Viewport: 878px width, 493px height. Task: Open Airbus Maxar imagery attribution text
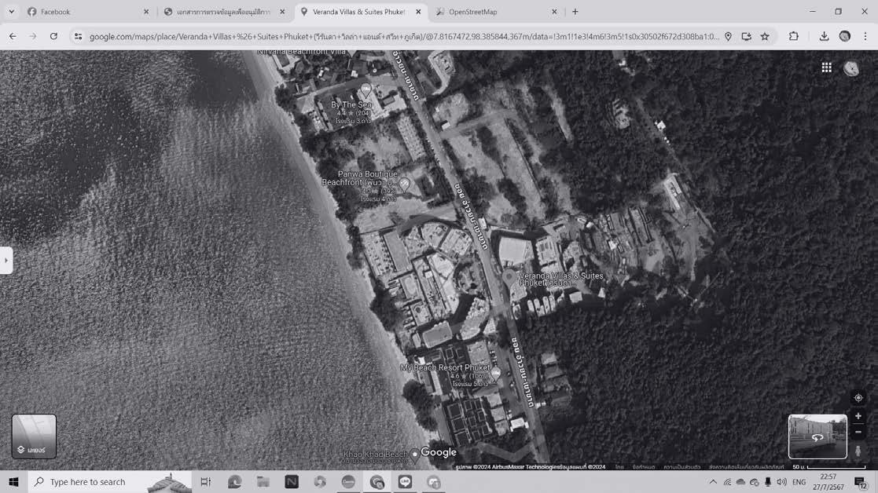(531, 467)
